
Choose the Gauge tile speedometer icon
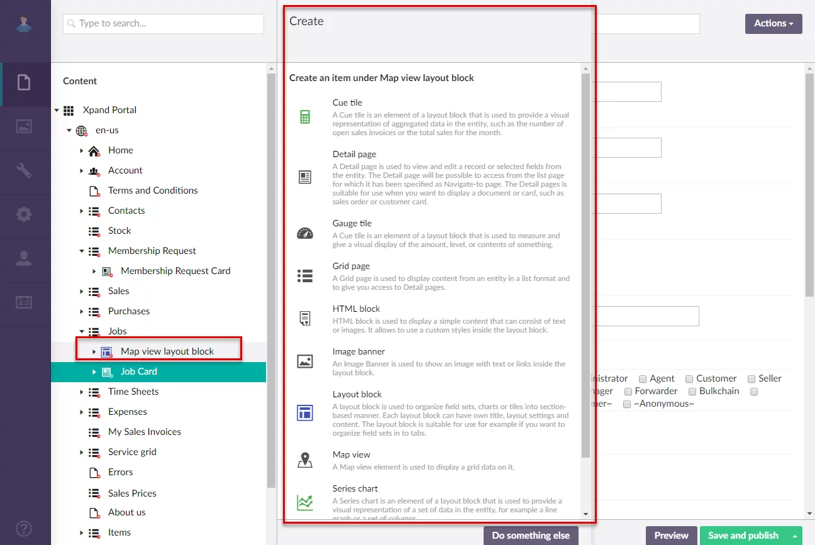(x=305, y=234)
